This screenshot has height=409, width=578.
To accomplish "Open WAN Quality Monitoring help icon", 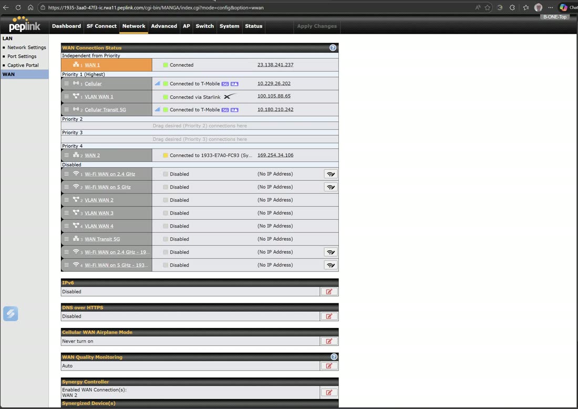I will pos(334,356).
